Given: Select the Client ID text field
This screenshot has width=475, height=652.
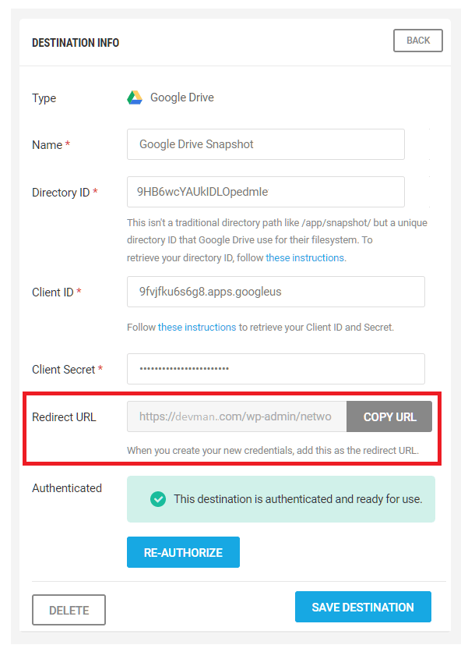Looking at the screenshot, I should (x=276, y=292).
